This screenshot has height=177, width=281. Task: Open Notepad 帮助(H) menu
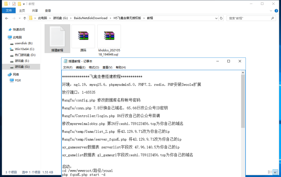click(x=120, y=67)
